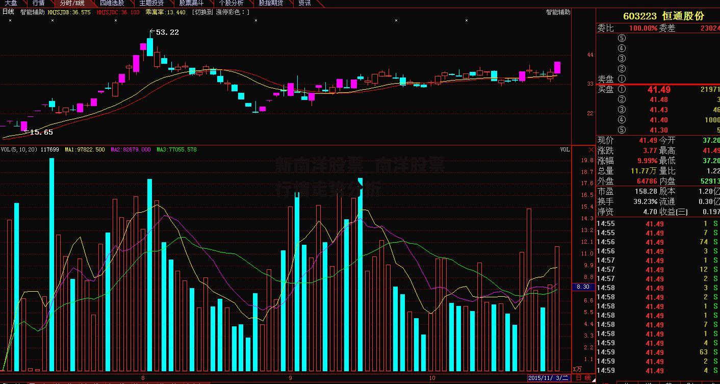
Task: Click the 日线 period label
Action: point(8,12)
